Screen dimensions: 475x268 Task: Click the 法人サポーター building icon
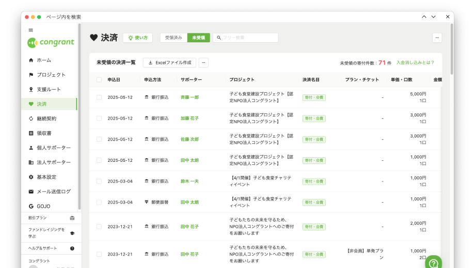point(31,162)
